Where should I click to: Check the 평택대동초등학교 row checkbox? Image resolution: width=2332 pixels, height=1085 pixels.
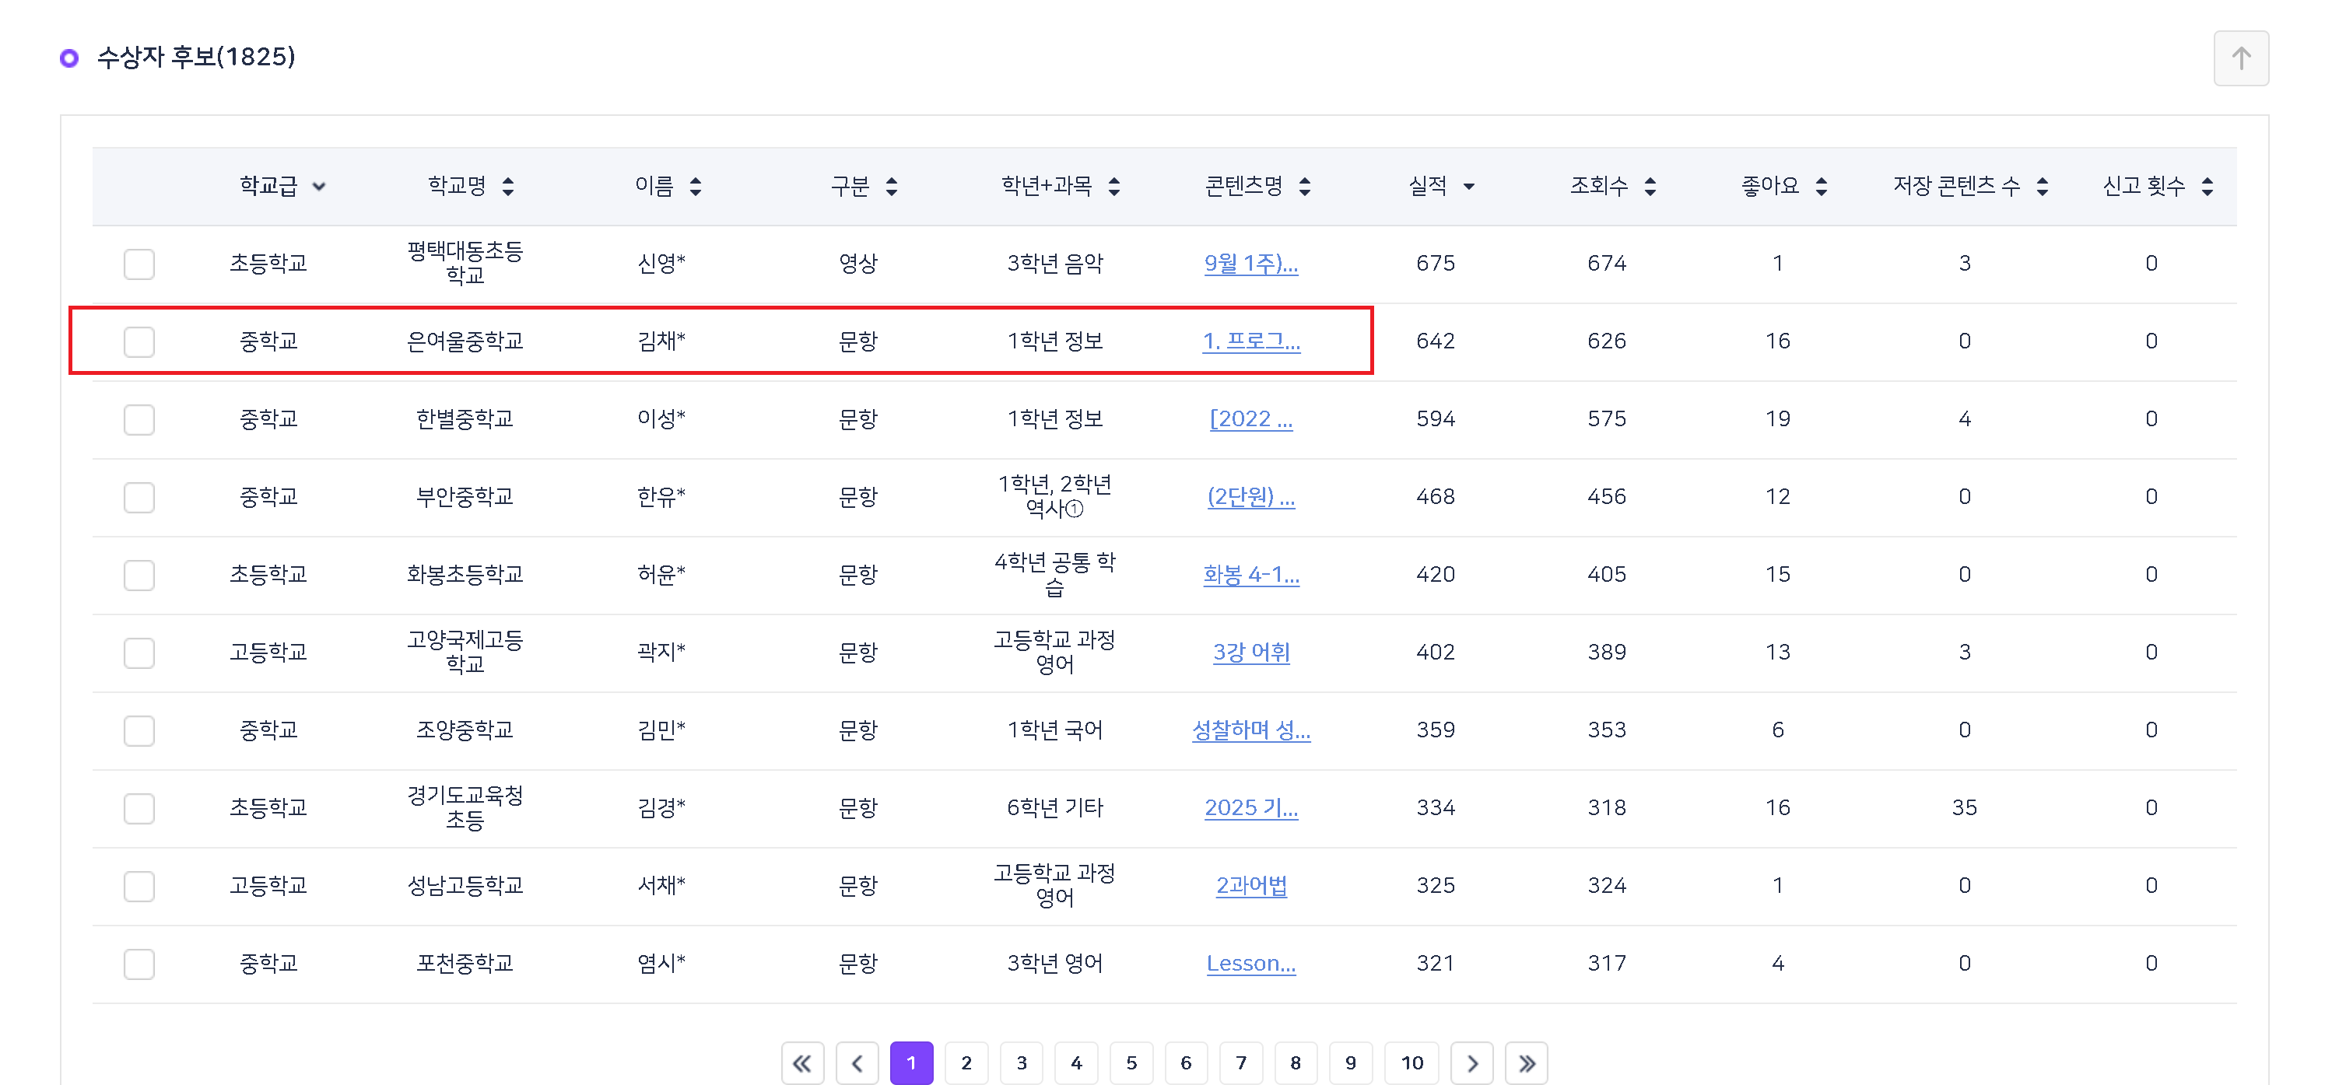tap(139, 264)
